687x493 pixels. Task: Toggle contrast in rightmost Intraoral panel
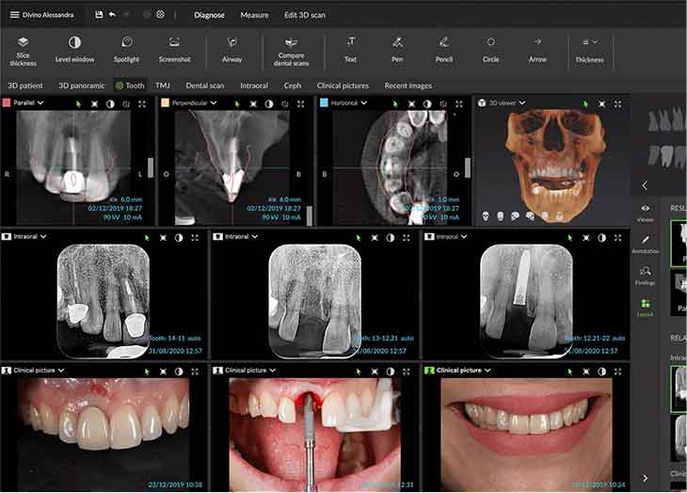pyautogui.click(x=602, y=238)
